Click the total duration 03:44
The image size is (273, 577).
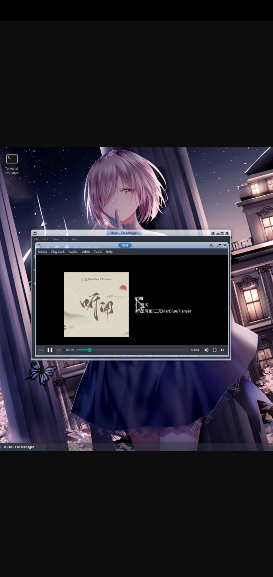click(x=195, y=350)
